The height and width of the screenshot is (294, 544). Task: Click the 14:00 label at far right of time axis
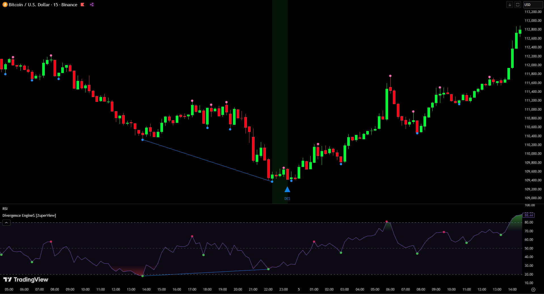(512, 289)
